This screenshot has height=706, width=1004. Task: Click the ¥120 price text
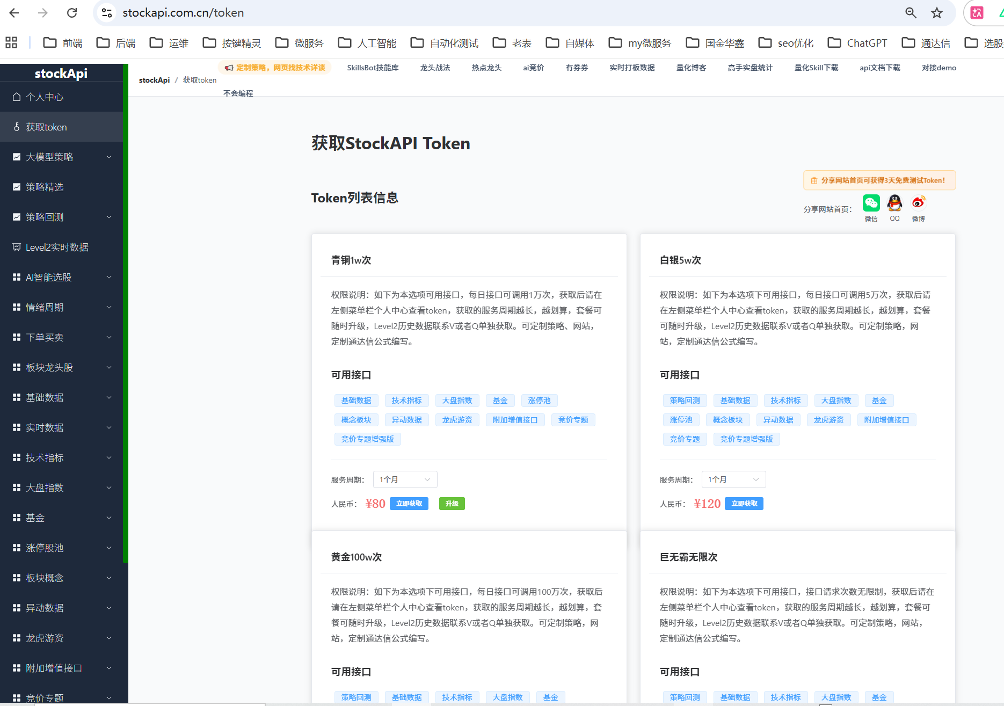point(707,504)
